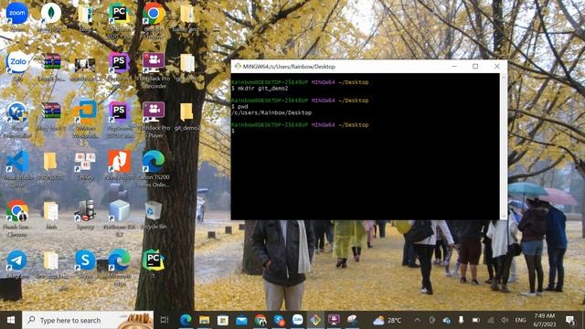Switch to FlashBack Recorder on taskbar
The image size is (585, 329).
(x=334, y=320)
